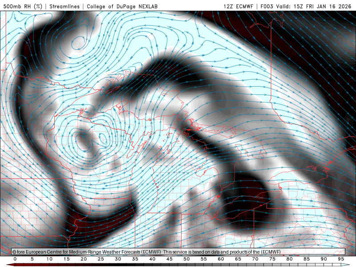Click the '30' value on color scale
356x267 pixels.
(x=118, y=259)
